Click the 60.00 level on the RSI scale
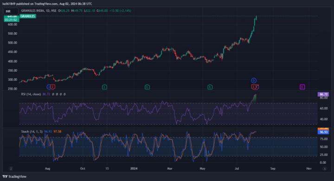This screenshot has width=334, height=181. pyautogui.click(x=323, y=108)
